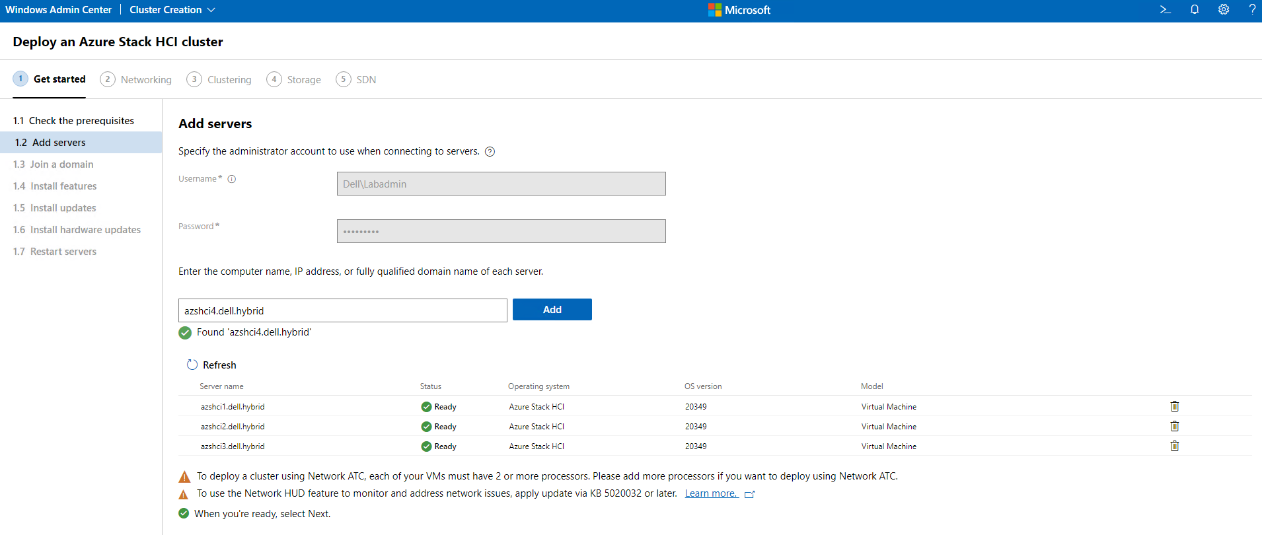The width and height of the screenshot is (1262, 535).
Task: Refresh the server list
Action: [x=211, y=365]
